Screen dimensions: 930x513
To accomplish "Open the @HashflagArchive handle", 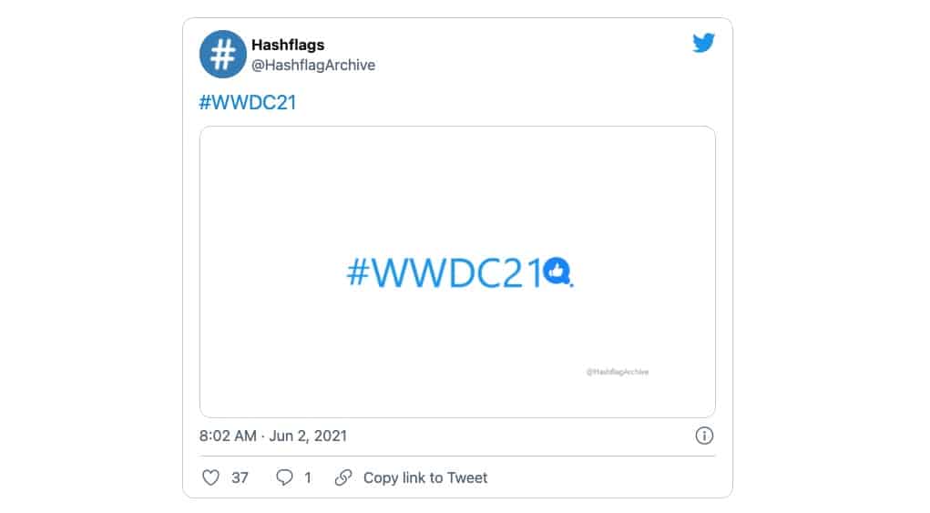I will click(x=313, y=66).
